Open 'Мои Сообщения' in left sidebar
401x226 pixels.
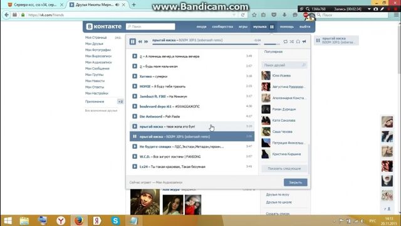click(x=97, y=68)
